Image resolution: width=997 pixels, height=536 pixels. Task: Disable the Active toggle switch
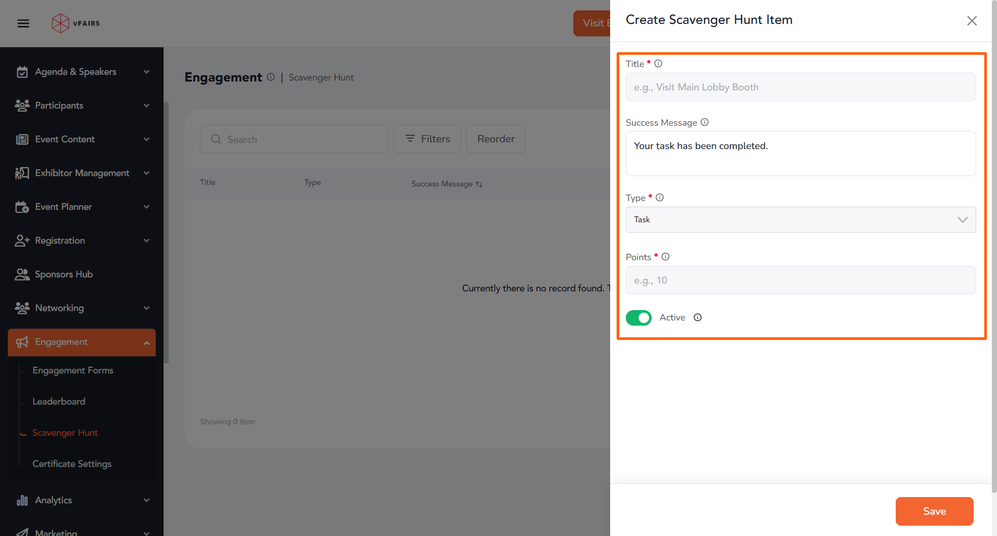click(x=638, y=317)
